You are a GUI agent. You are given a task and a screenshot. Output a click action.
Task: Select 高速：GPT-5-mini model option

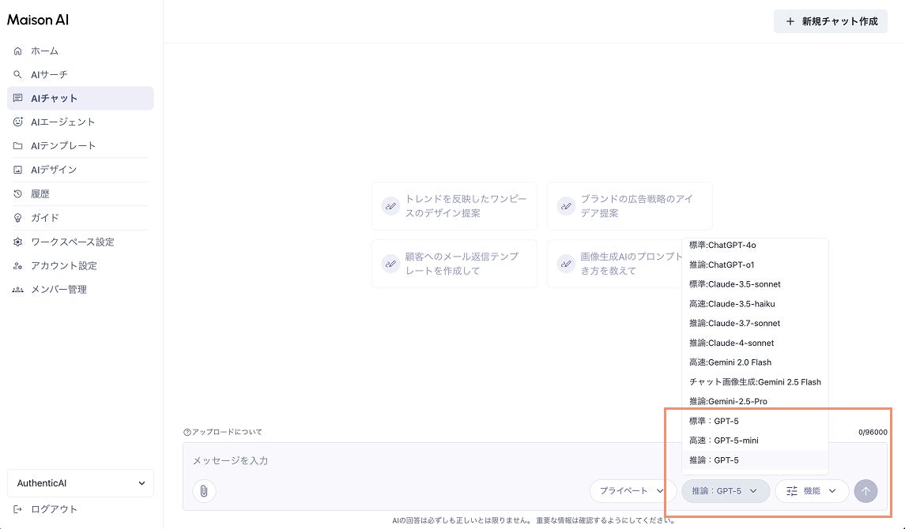(755, 441)
